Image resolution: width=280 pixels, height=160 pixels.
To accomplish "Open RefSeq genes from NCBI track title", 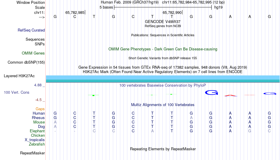I will click(x=163, y=26).
